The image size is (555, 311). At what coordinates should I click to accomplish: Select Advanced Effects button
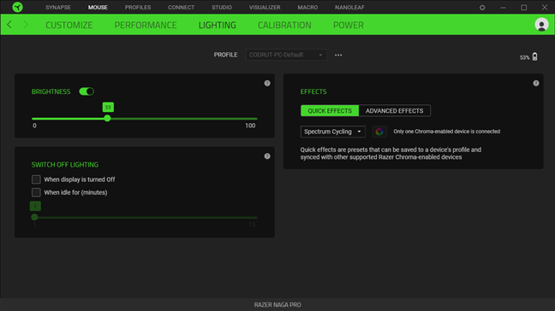(394, 111)
